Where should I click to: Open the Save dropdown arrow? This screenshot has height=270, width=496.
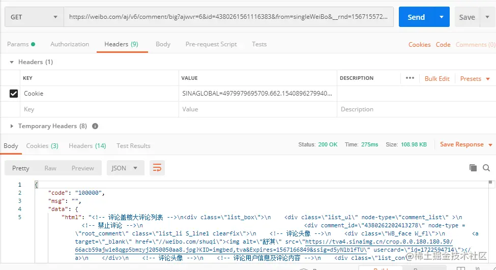point(487,17)
